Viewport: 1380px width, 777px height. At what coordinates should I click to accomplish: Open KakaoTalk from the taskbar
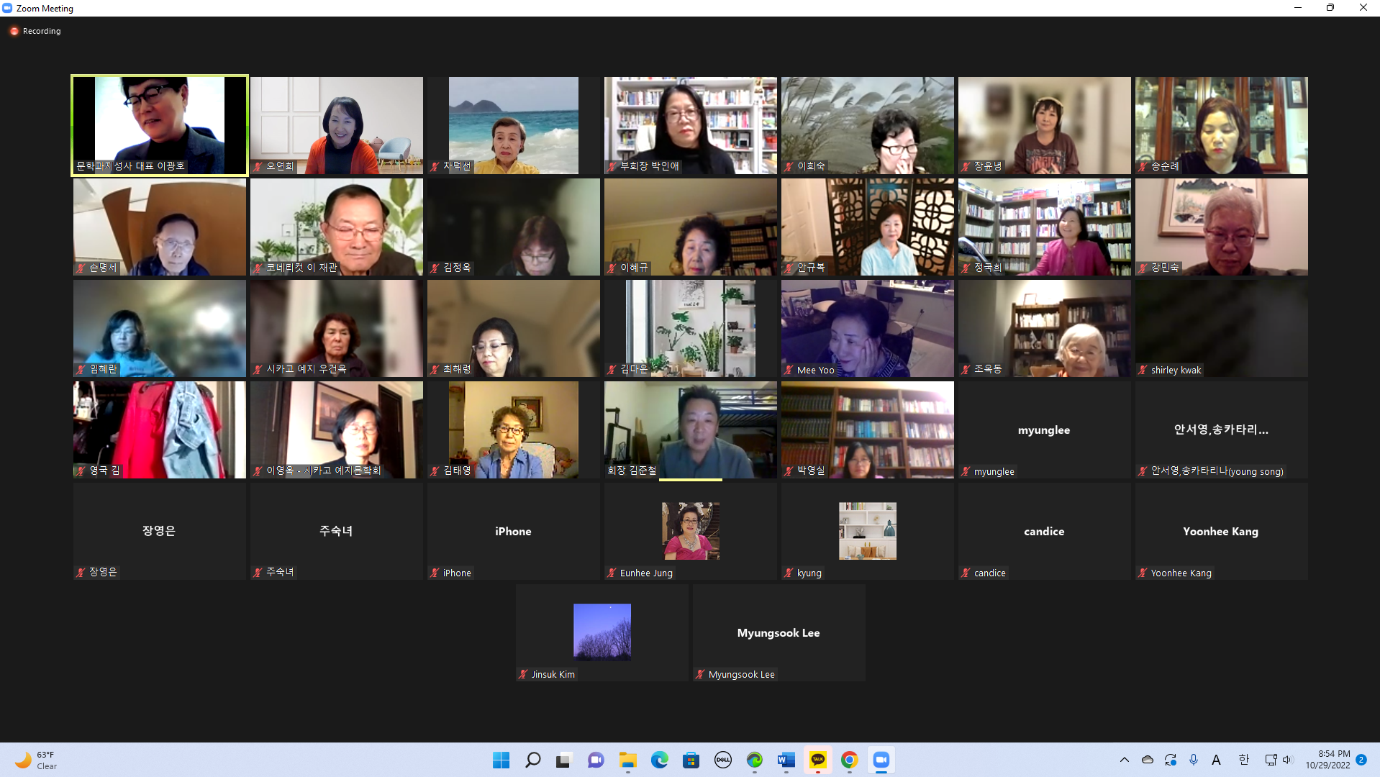[817, 760]
